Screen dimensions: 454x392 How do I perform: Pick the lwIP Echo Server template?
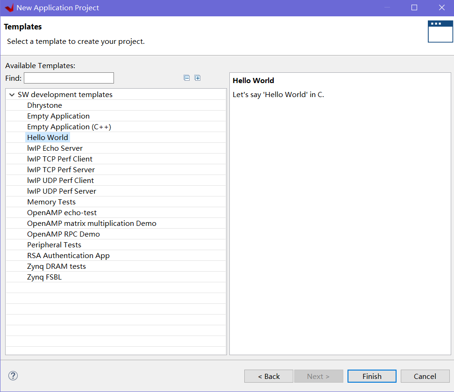(x=55, y=148)
